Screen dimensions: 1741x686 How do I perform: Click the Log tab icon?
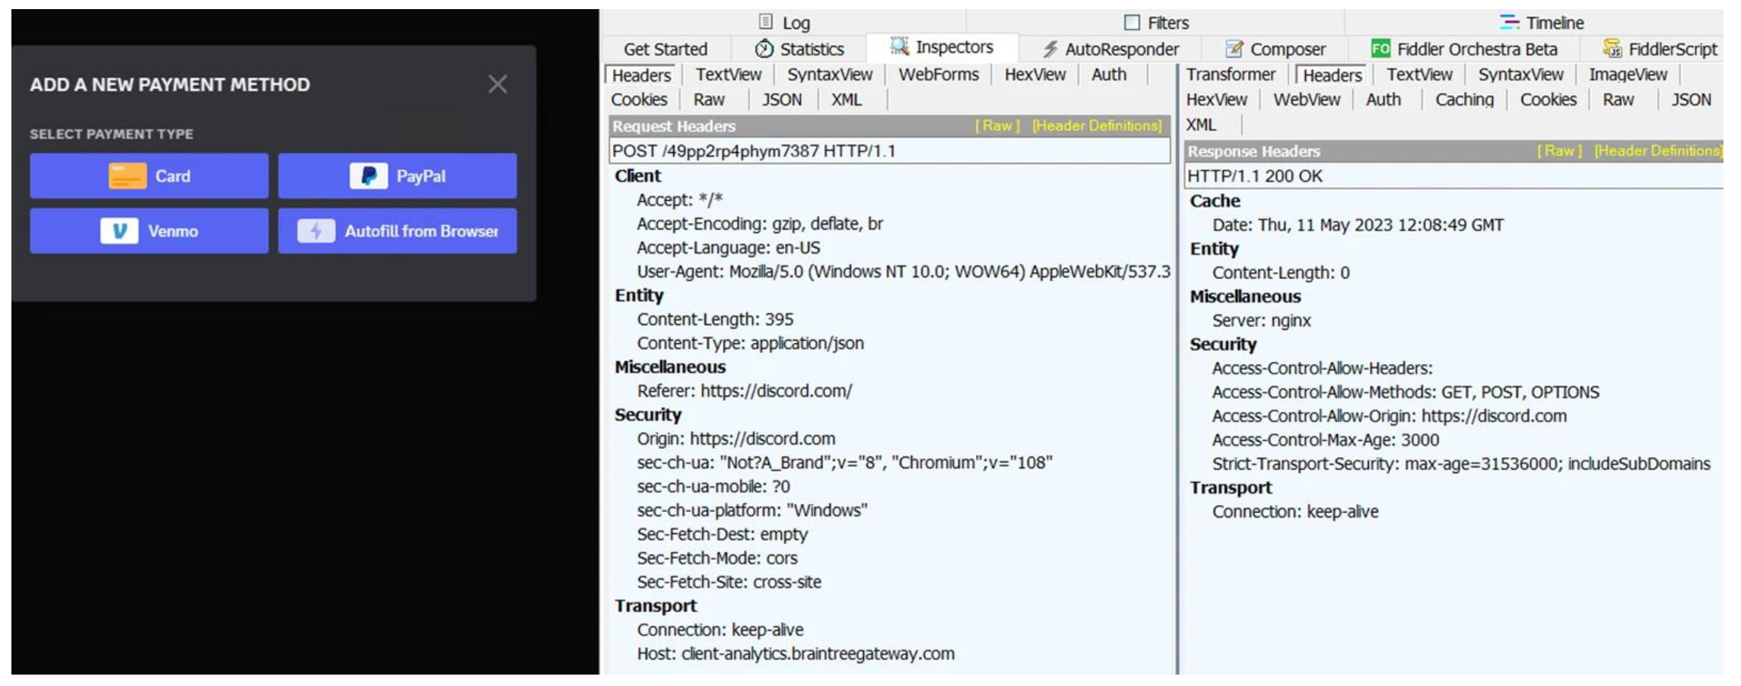[766, 22]
